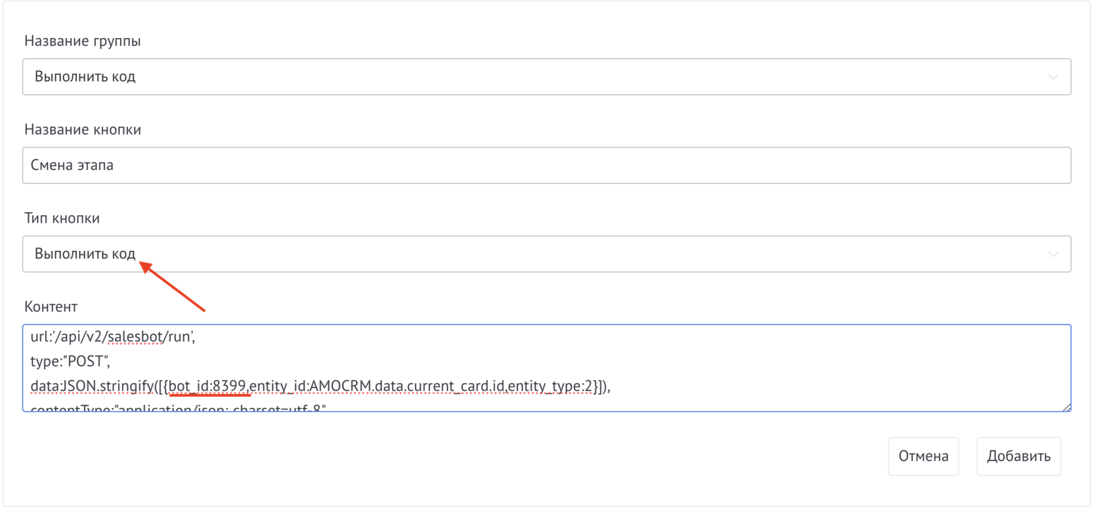Image resolution: width=1103 pixels, height=511 pixels.
Task: Click the "Смена этапа" button name field
Action: point(546,166)
